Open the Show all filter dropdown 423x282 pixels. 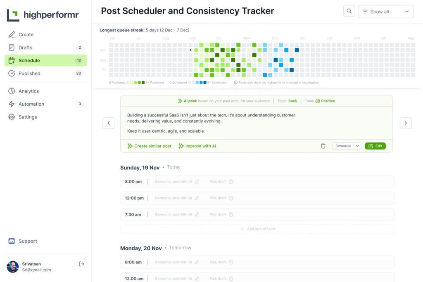(386, 12)
